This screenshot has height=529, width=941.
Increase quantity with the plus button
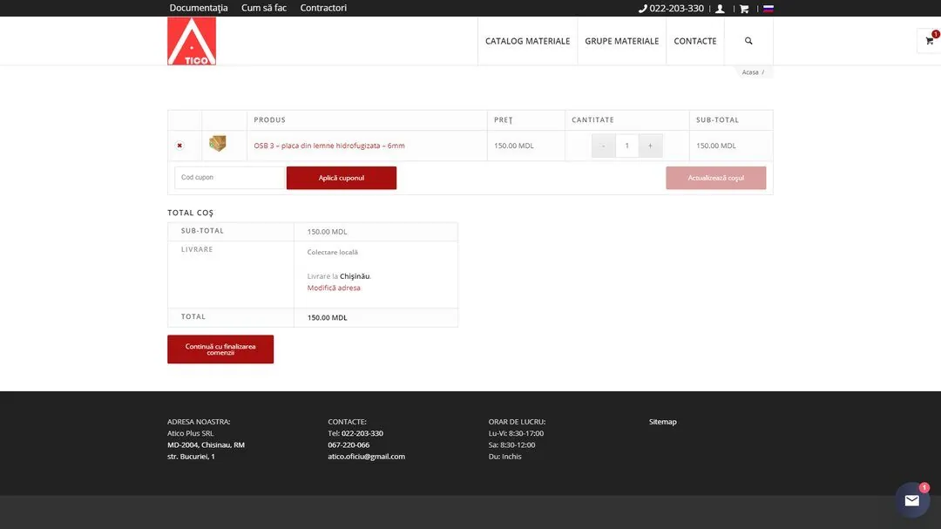click(x=650, y=146)
